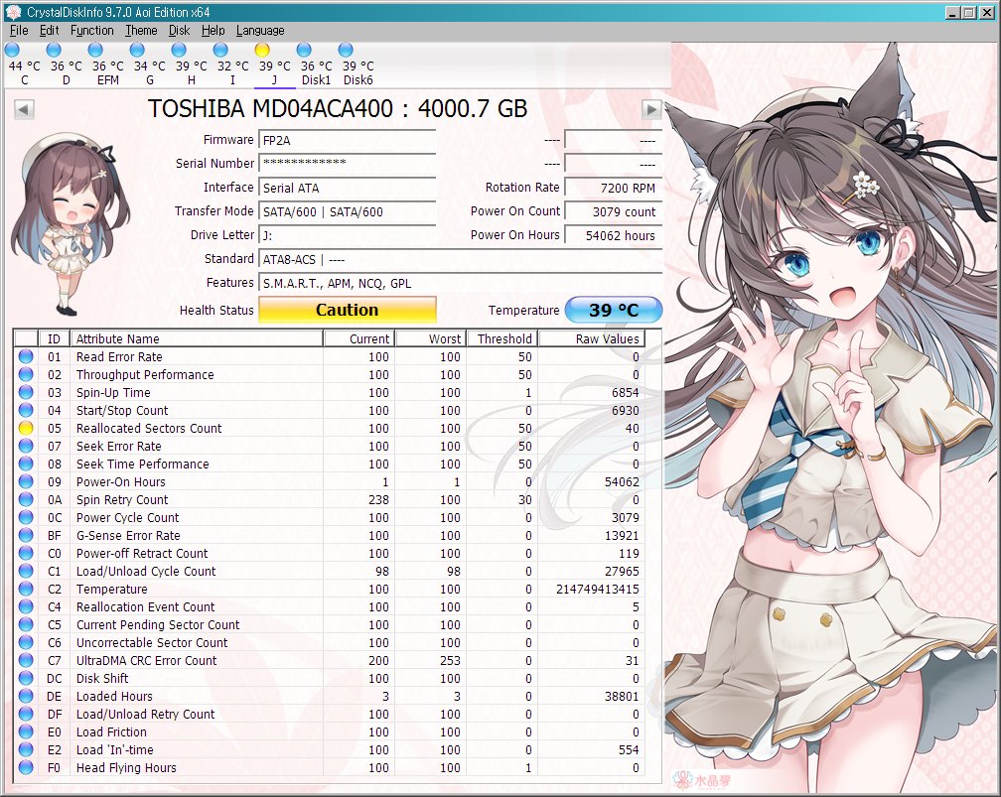Click blue status orb for UltraDMA CRC Error Count

point(26,660)
